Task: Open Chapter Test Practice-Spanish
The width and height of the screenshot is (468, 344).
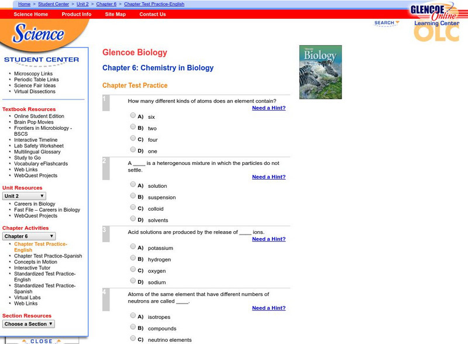Action: pyautogui.click(x=48, y=256)
